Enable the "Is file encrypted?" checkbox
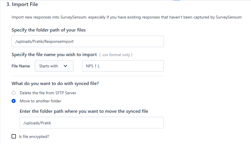 click(14, 136)
